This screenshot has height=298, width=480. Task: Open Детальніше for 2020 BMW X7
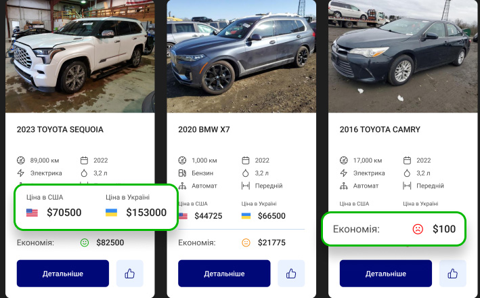[224, 274]
